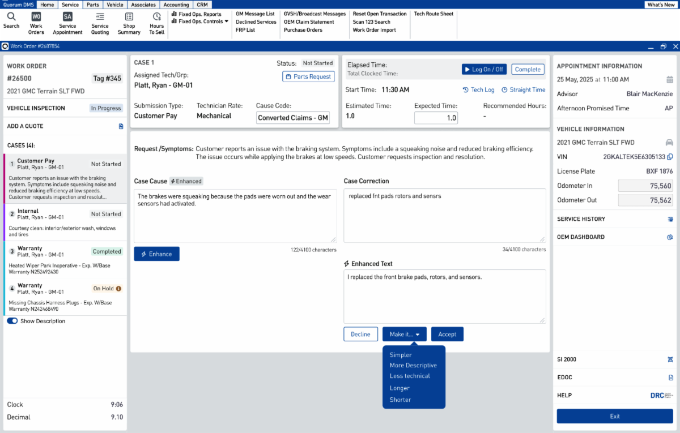Accept the Enhanced Text suggestion

click(x=447, y=334)
